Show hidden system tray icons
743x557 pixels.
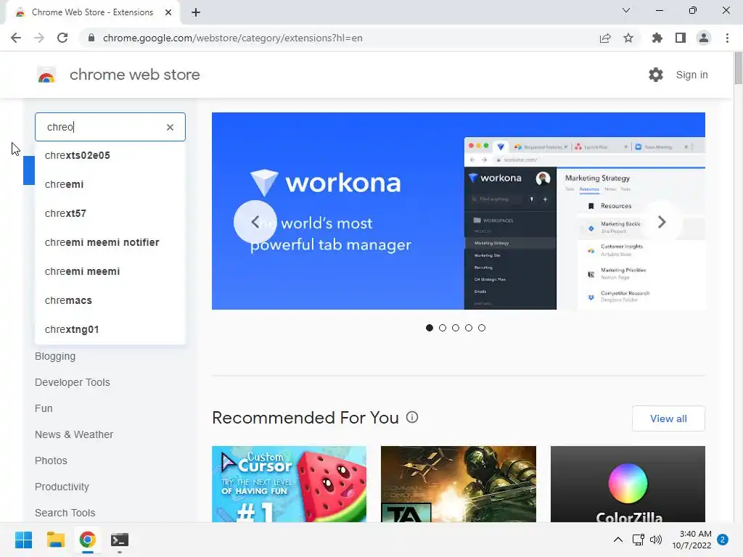(x=618, y=540)
